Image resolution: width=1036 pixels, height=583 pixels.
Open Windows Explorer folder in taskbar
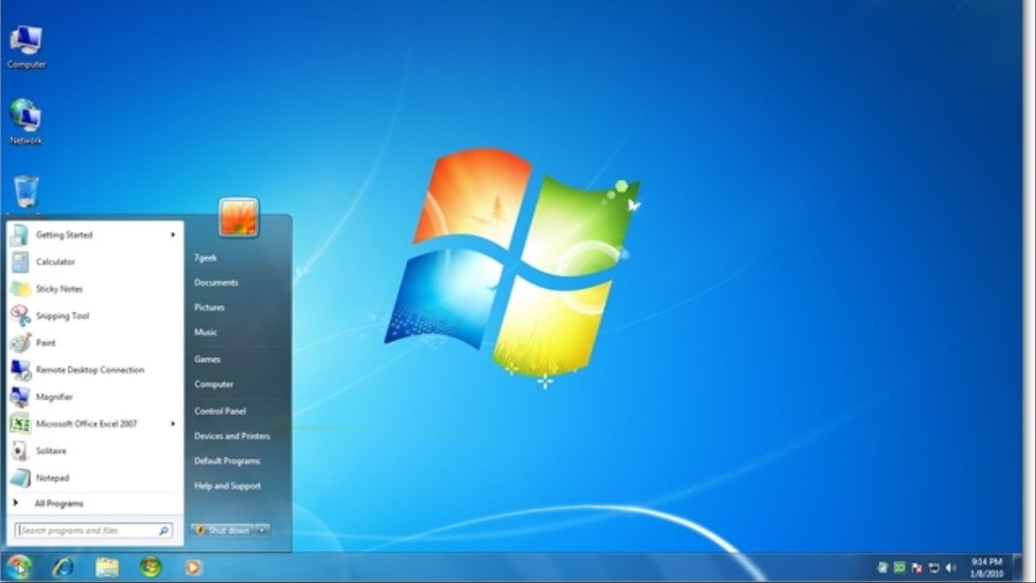(107, 567)
